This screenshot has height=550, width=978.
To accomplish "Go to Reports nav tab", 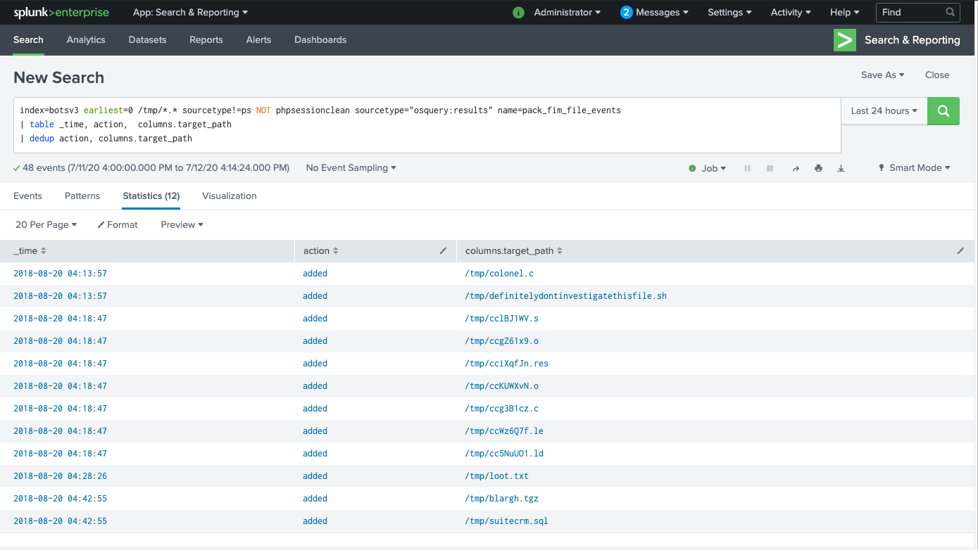I will pos(206,40).
